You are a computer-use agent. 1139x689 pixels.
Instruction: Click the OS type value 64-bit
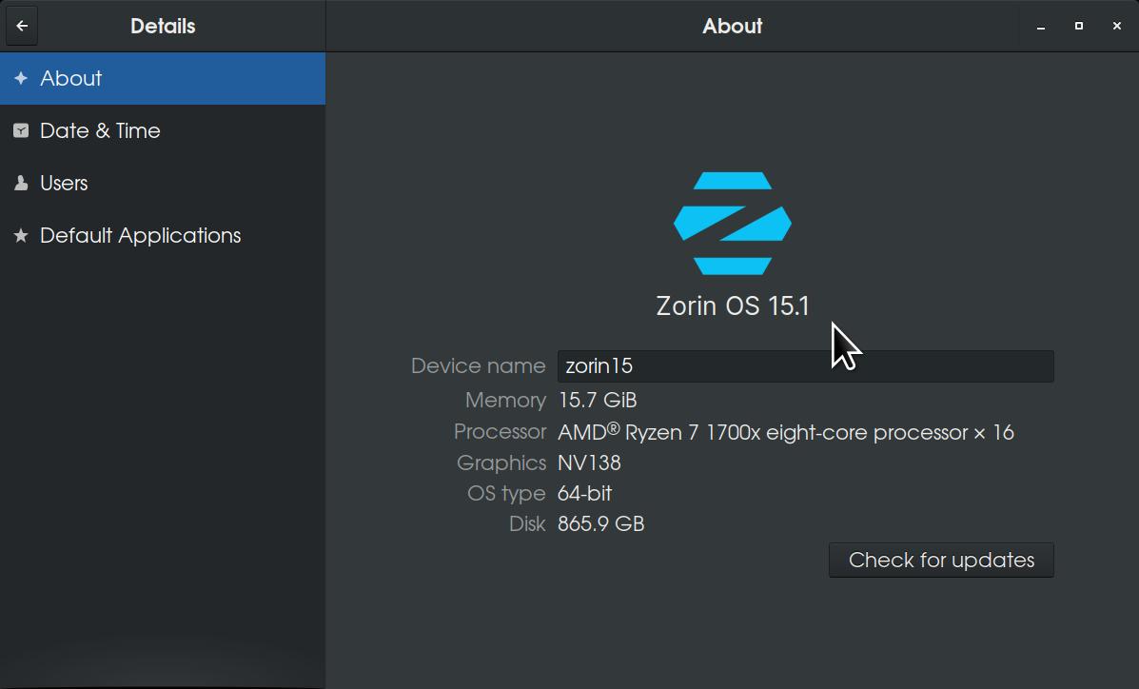pos(585,494)
